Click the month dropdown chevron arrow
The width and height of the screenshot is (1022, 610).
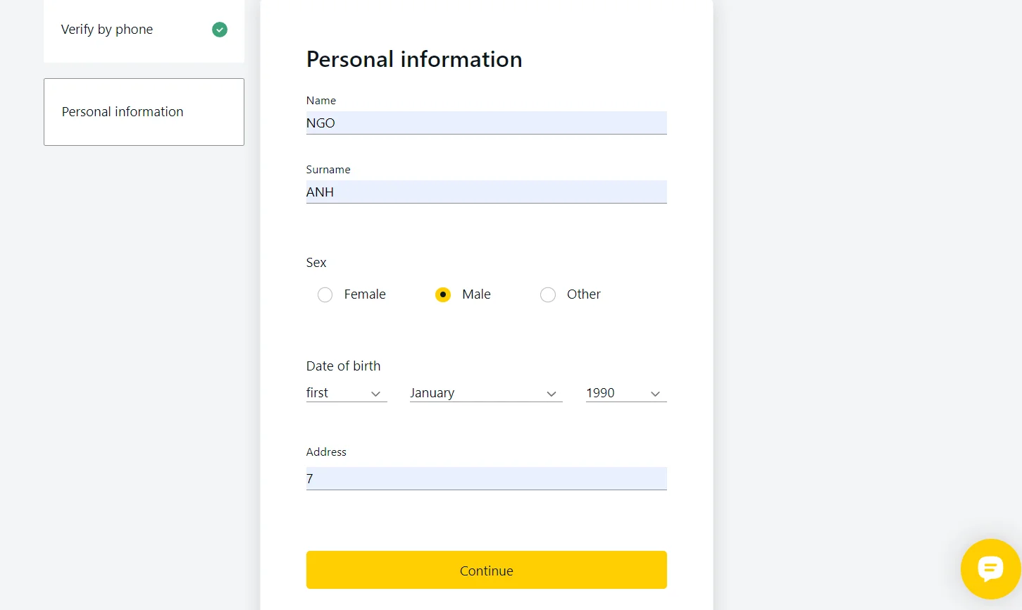click(x=552, y=394)
